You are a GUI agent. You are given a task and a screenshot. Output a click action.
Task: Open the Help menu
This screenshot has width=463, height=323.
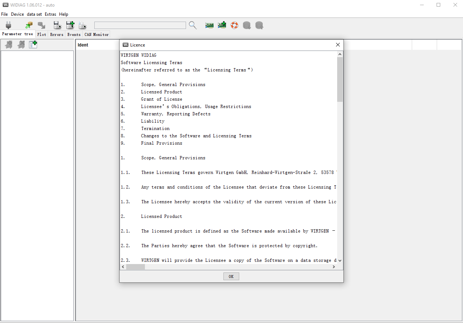tap(63, 14)
